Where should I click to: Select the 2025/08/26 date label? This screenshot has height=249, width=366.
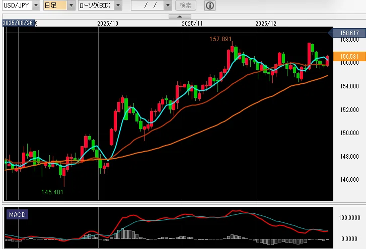18,23
